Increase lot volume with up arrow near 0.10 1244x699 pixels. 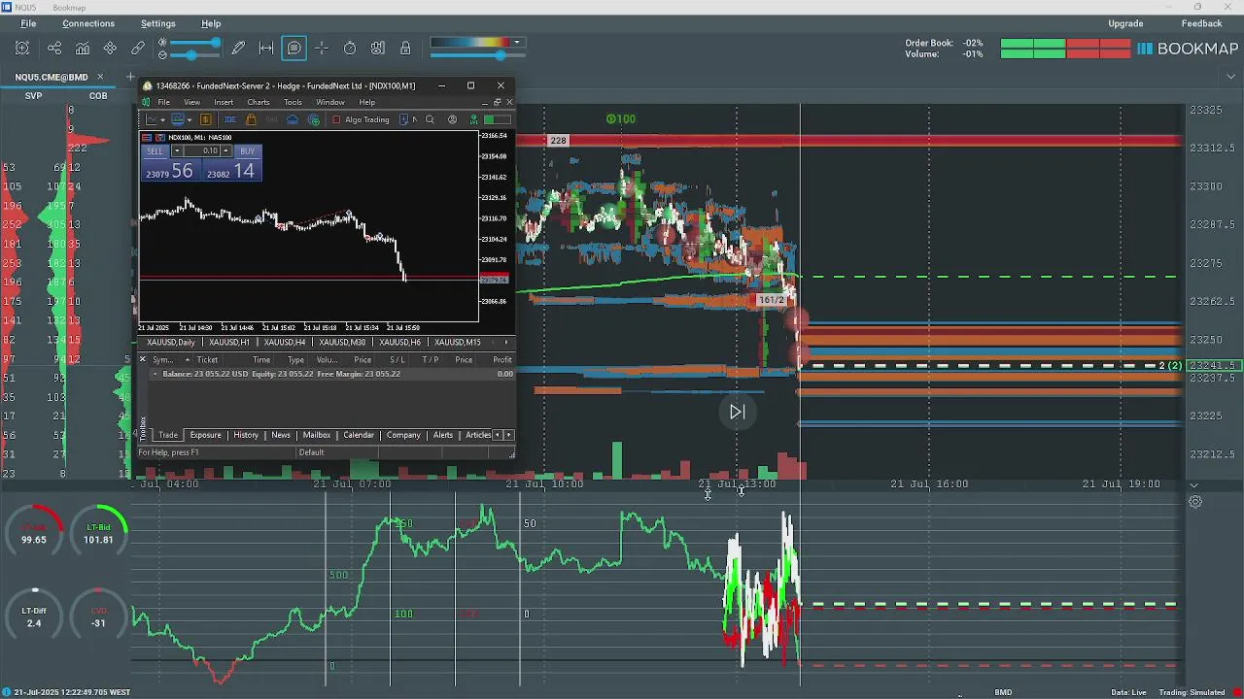225,151
